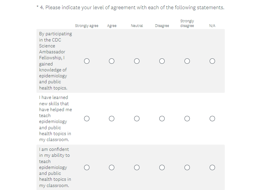
Task: Choose N/A for gained knowledge statement
Action: pyautogui.click(x=212, y=61)
